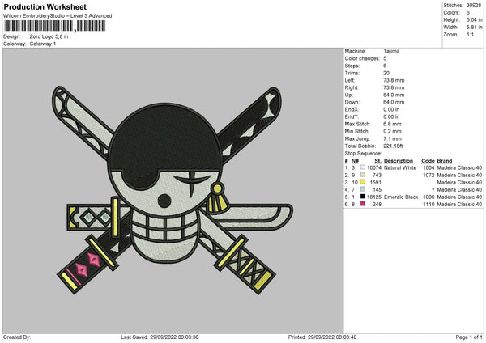Click the Width value 5.81 in

pos(474,28)
